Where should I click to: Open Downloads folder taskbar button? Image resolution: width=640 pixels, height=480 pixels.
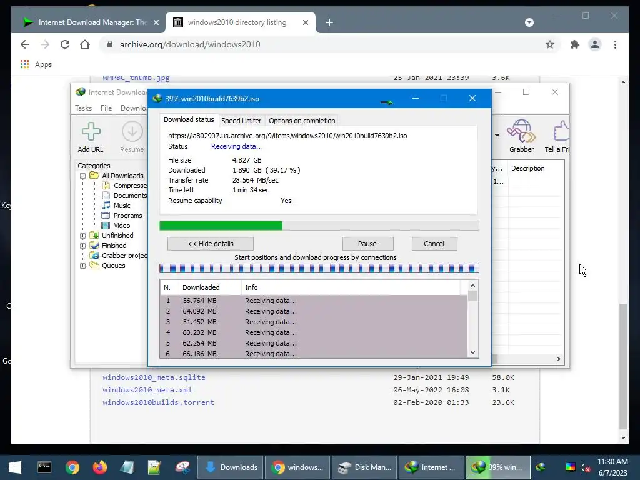coord(231,467)
